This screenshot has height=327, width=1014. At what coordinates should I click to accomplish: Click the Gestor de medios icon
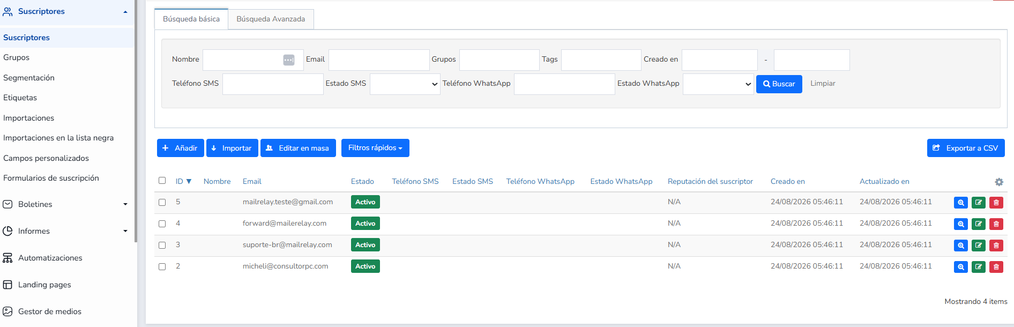(8, 311)
